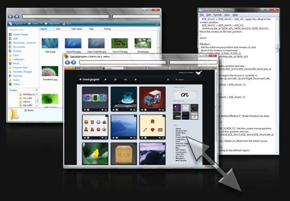Click the 'on' banner in iconpaper sidebar
Screen dimensions: 290x201
(185, 95)
